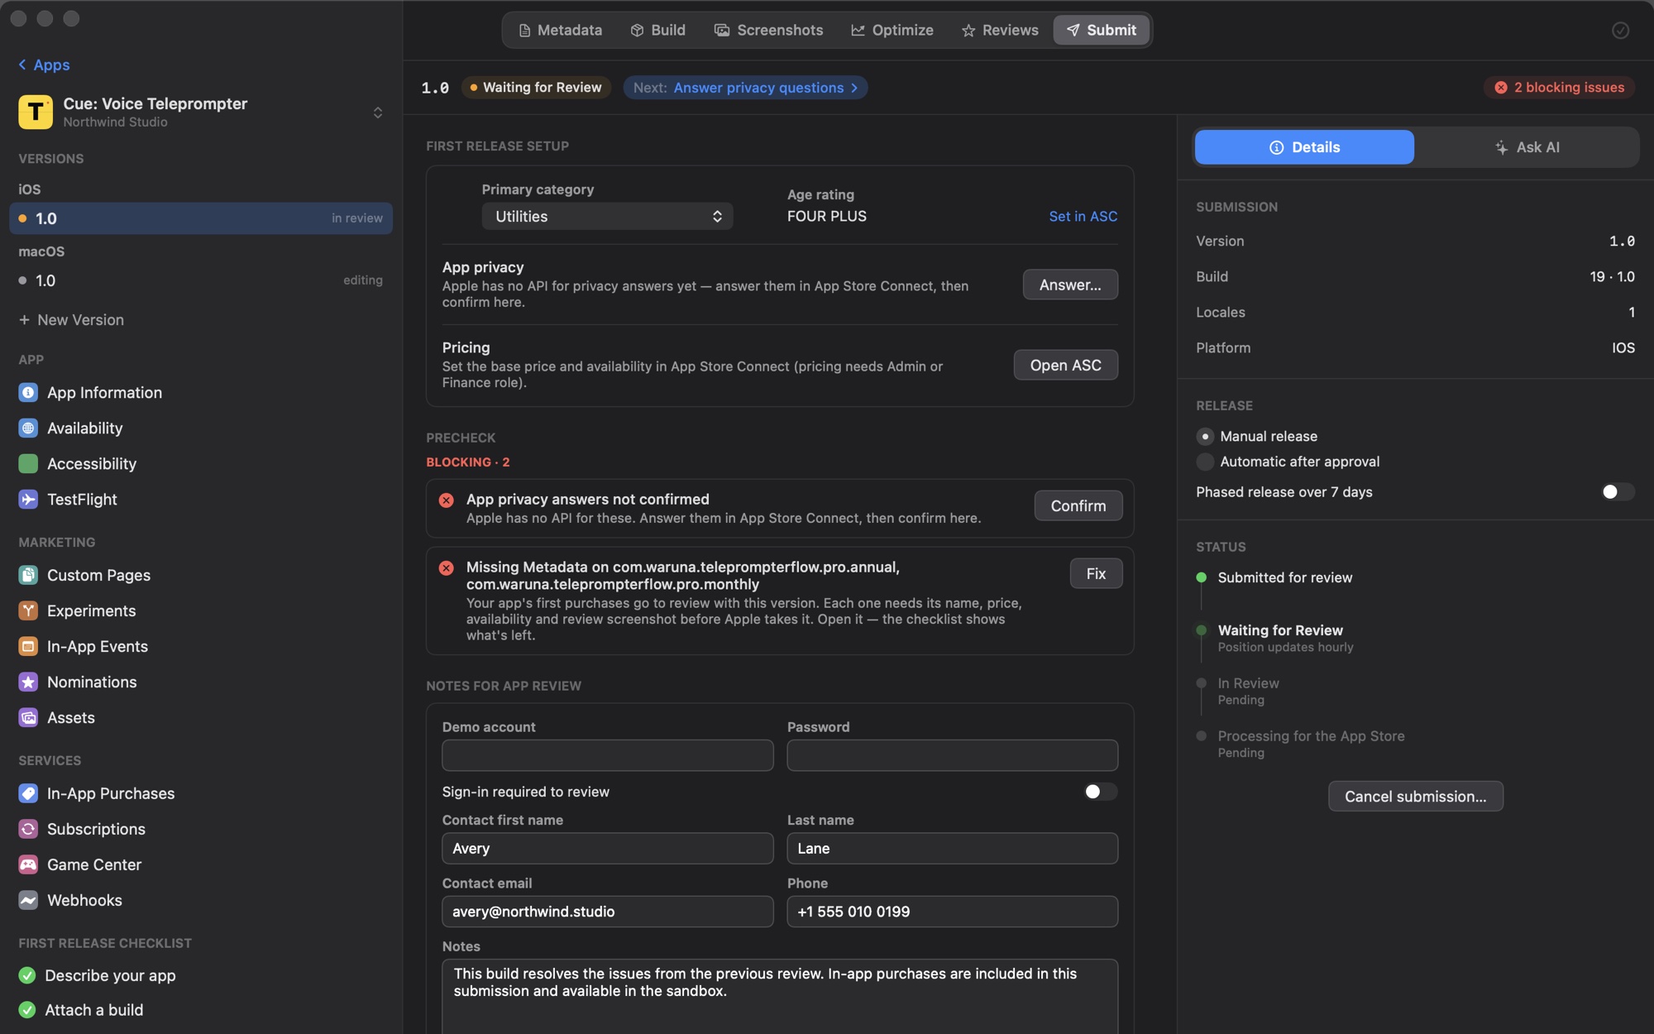Switch to the Build tab
Viewport: 1654px width, 1034px height.
point(658,31)
